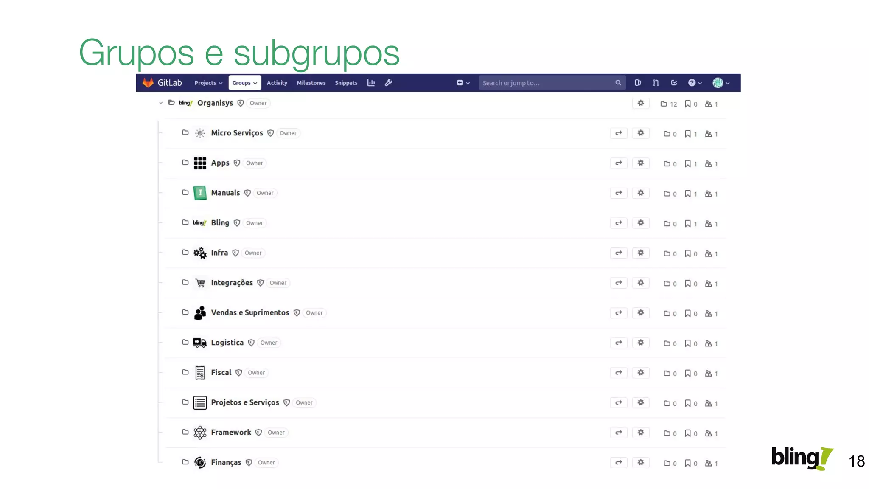Open settings gear for Fiscal

[641, 373]
